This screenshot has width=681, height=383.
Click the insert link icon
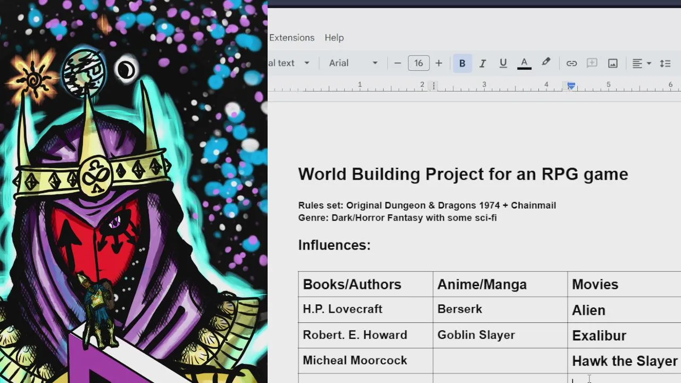coord(571,63)
